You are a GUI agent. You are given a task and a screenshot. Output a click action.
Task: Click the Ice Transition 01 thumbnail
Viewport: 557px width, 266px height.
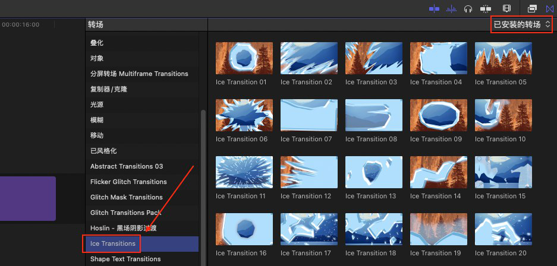tap(244, 58)
